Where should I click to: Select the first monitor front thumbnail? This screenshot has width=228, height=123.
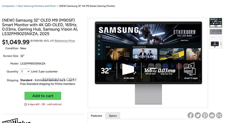216,23
